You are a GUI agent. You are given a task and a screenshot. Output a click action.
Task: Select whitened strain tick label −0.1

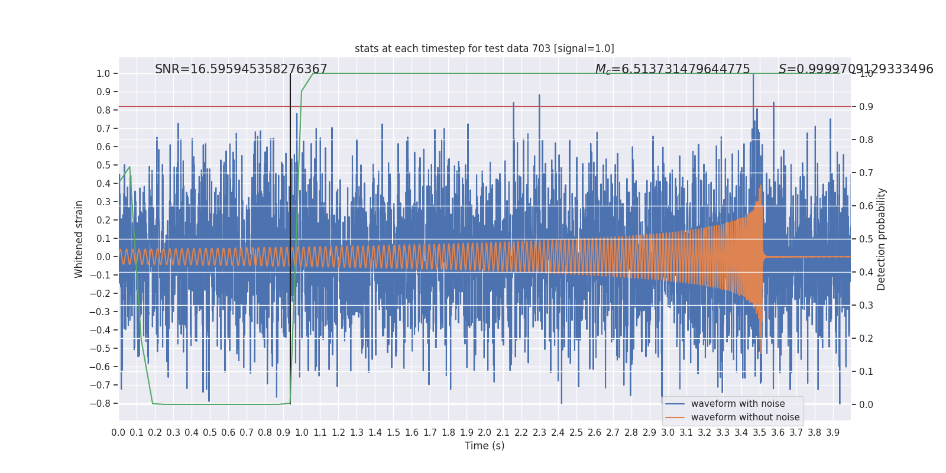click(100, 276)
